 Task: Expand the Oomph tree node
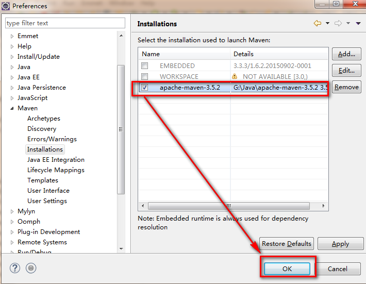(12, 222)
